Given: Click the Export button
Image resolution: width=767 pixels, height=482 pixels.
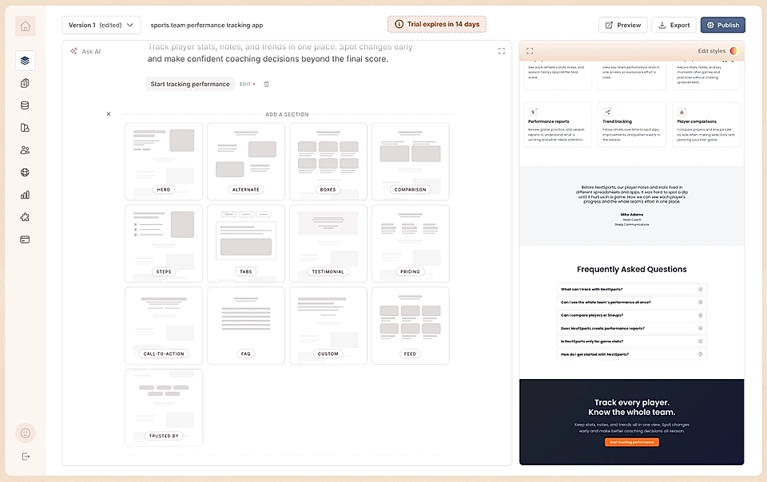Looking at the screenshot, I should (x=674, y=25).
